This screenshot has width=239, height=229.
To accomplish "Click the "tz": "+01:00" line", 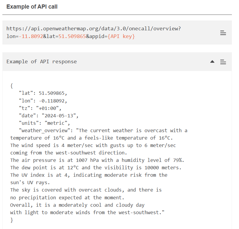I will (40, 108).
